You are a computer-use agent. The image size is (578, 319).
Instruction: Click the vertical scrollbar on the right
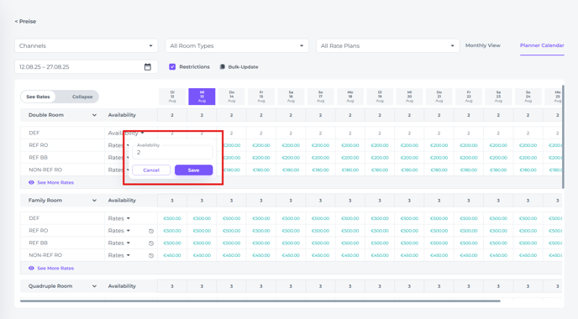[x=563, y=136]
